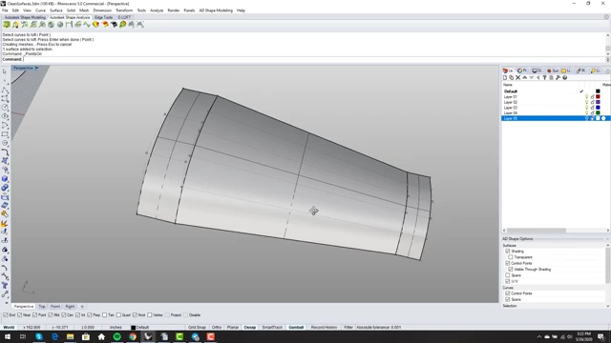Create a new layer with page icon

505,78
